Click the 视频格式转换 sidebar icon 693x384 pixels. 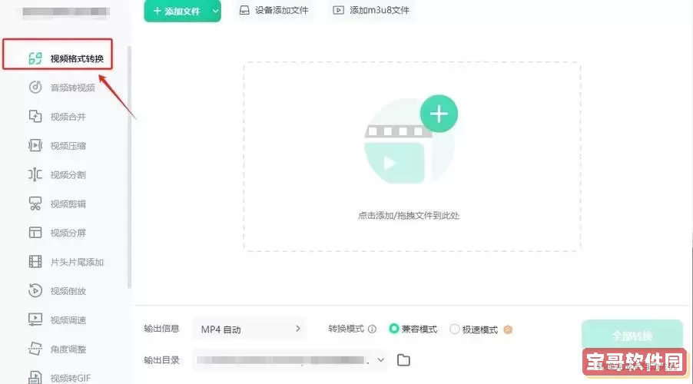35,58
